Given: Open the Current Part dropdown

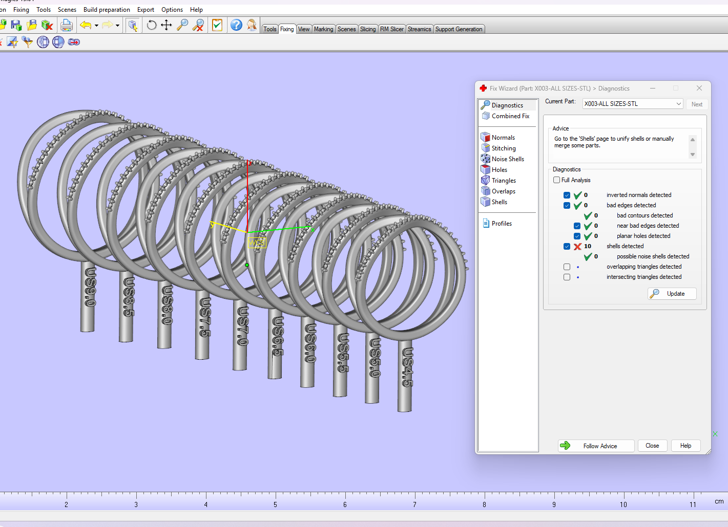Looking at the screenshot, I should pyautogui.click(x=633, y=104).
